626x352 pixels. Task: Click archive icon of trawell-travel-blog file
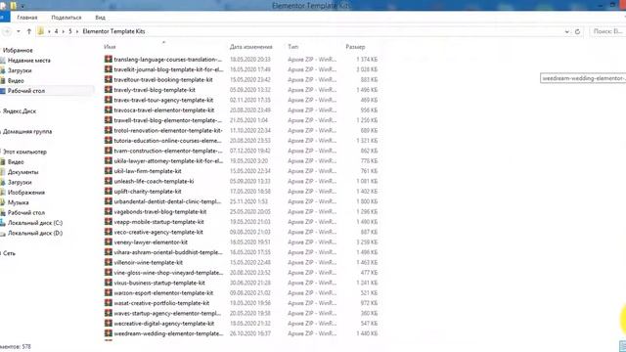pyautogui.click(x=109, y=120)
